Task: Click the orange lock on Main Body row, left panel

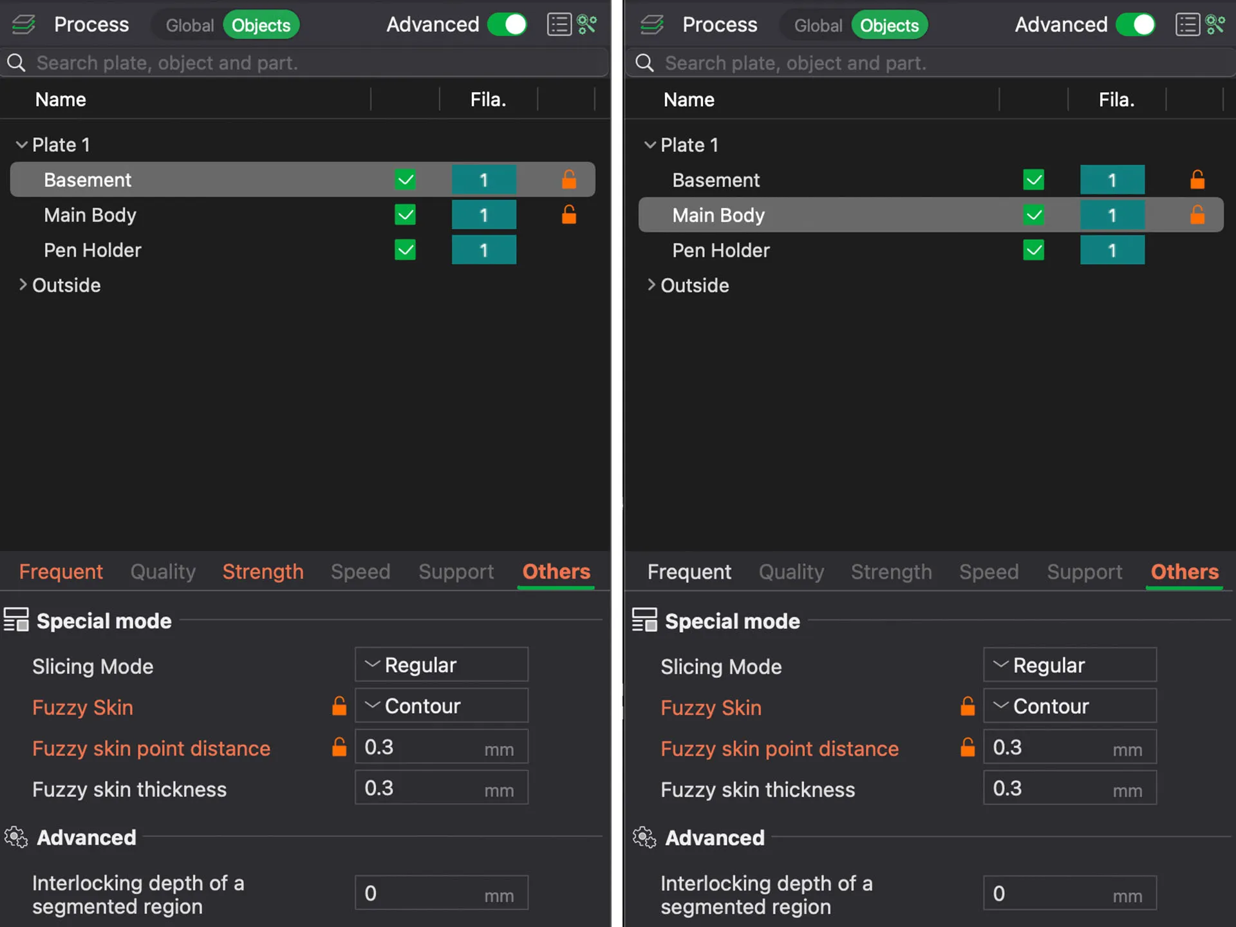Action: pyautogui.click(x=568, y=214)
